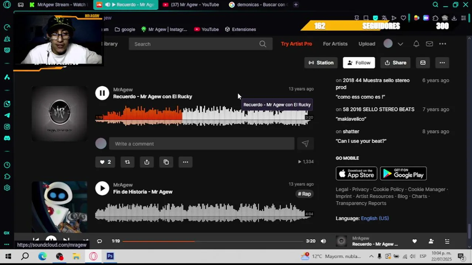The width and height of the screenshot is (472, 265).
Task: Like the now-playing track in the player bar
Action: pyautogui.click(x=414, y=241)
